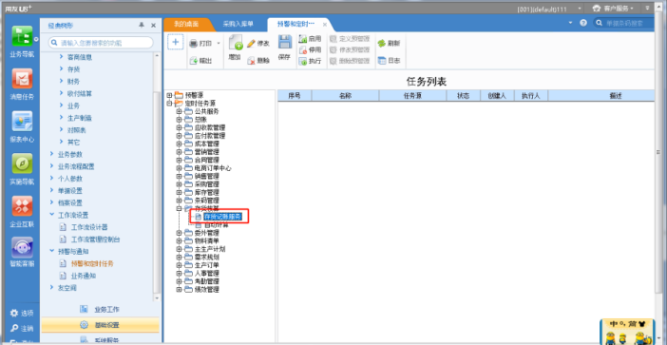Click the function search input field

pyautogui.click(x=101, y=43)
